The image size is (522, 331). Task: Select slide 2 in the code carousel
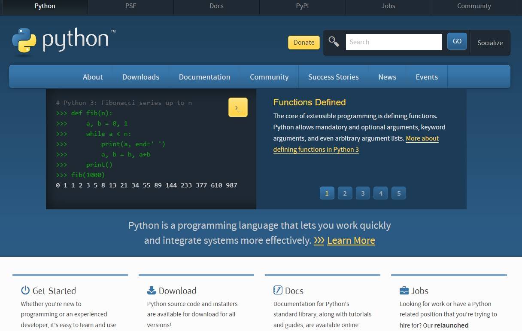(345, 193)
